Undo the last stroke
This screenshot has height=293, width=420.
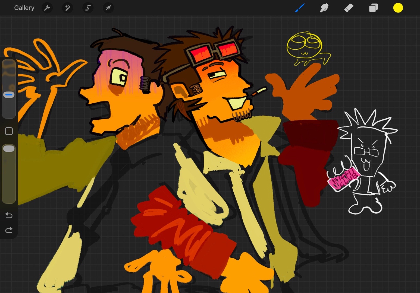[9, 215]
